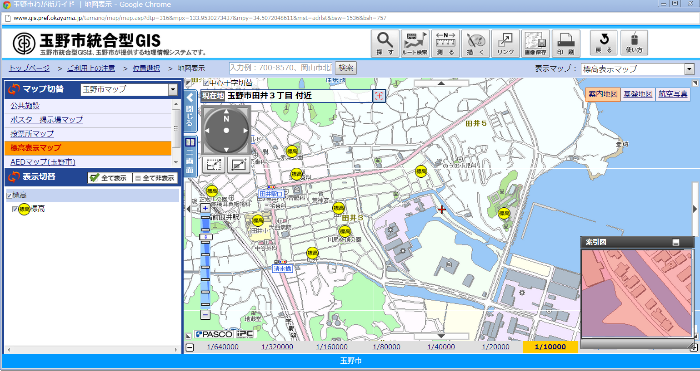
Task: Click the zoom-out minus button
Action: click(205, 314)
